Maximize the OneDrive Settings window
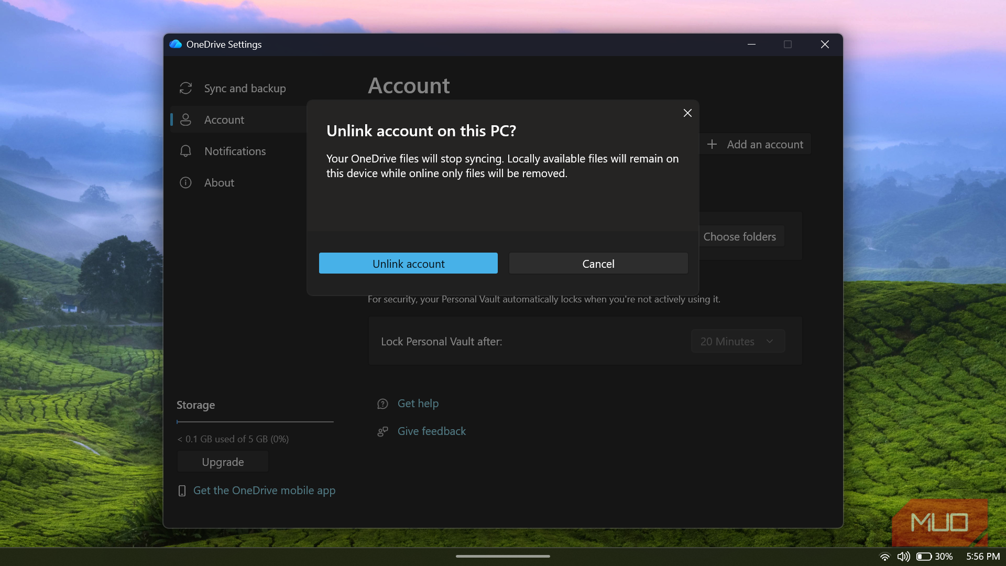1006x566 pixels. pos(788,44)
